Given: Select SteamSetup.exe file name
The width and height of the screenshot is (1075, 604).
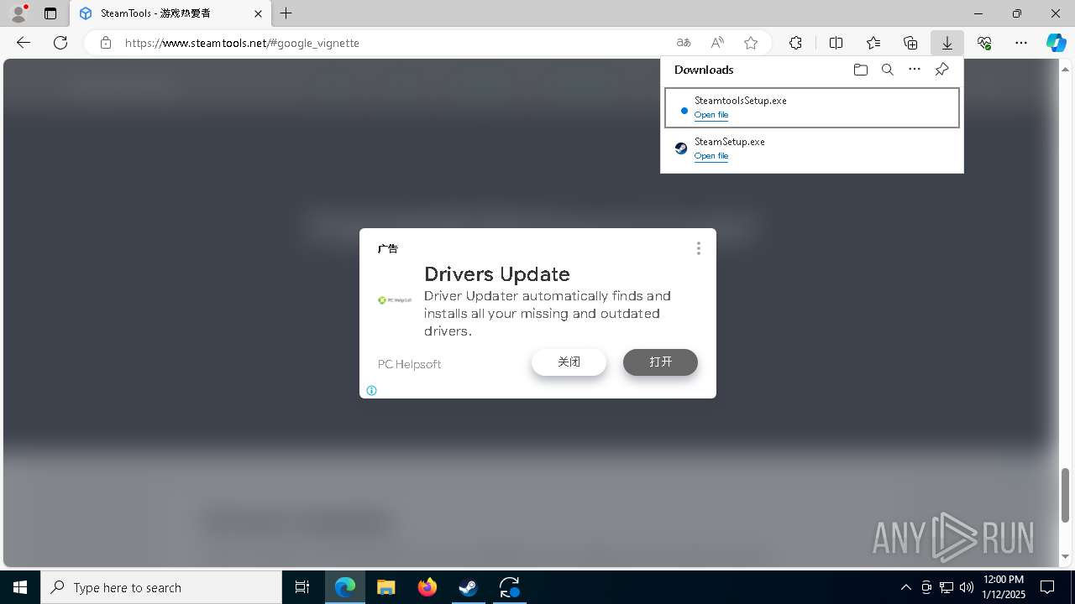Looking at the screenshot, I should pyautogui.click(x=730, y=142).
